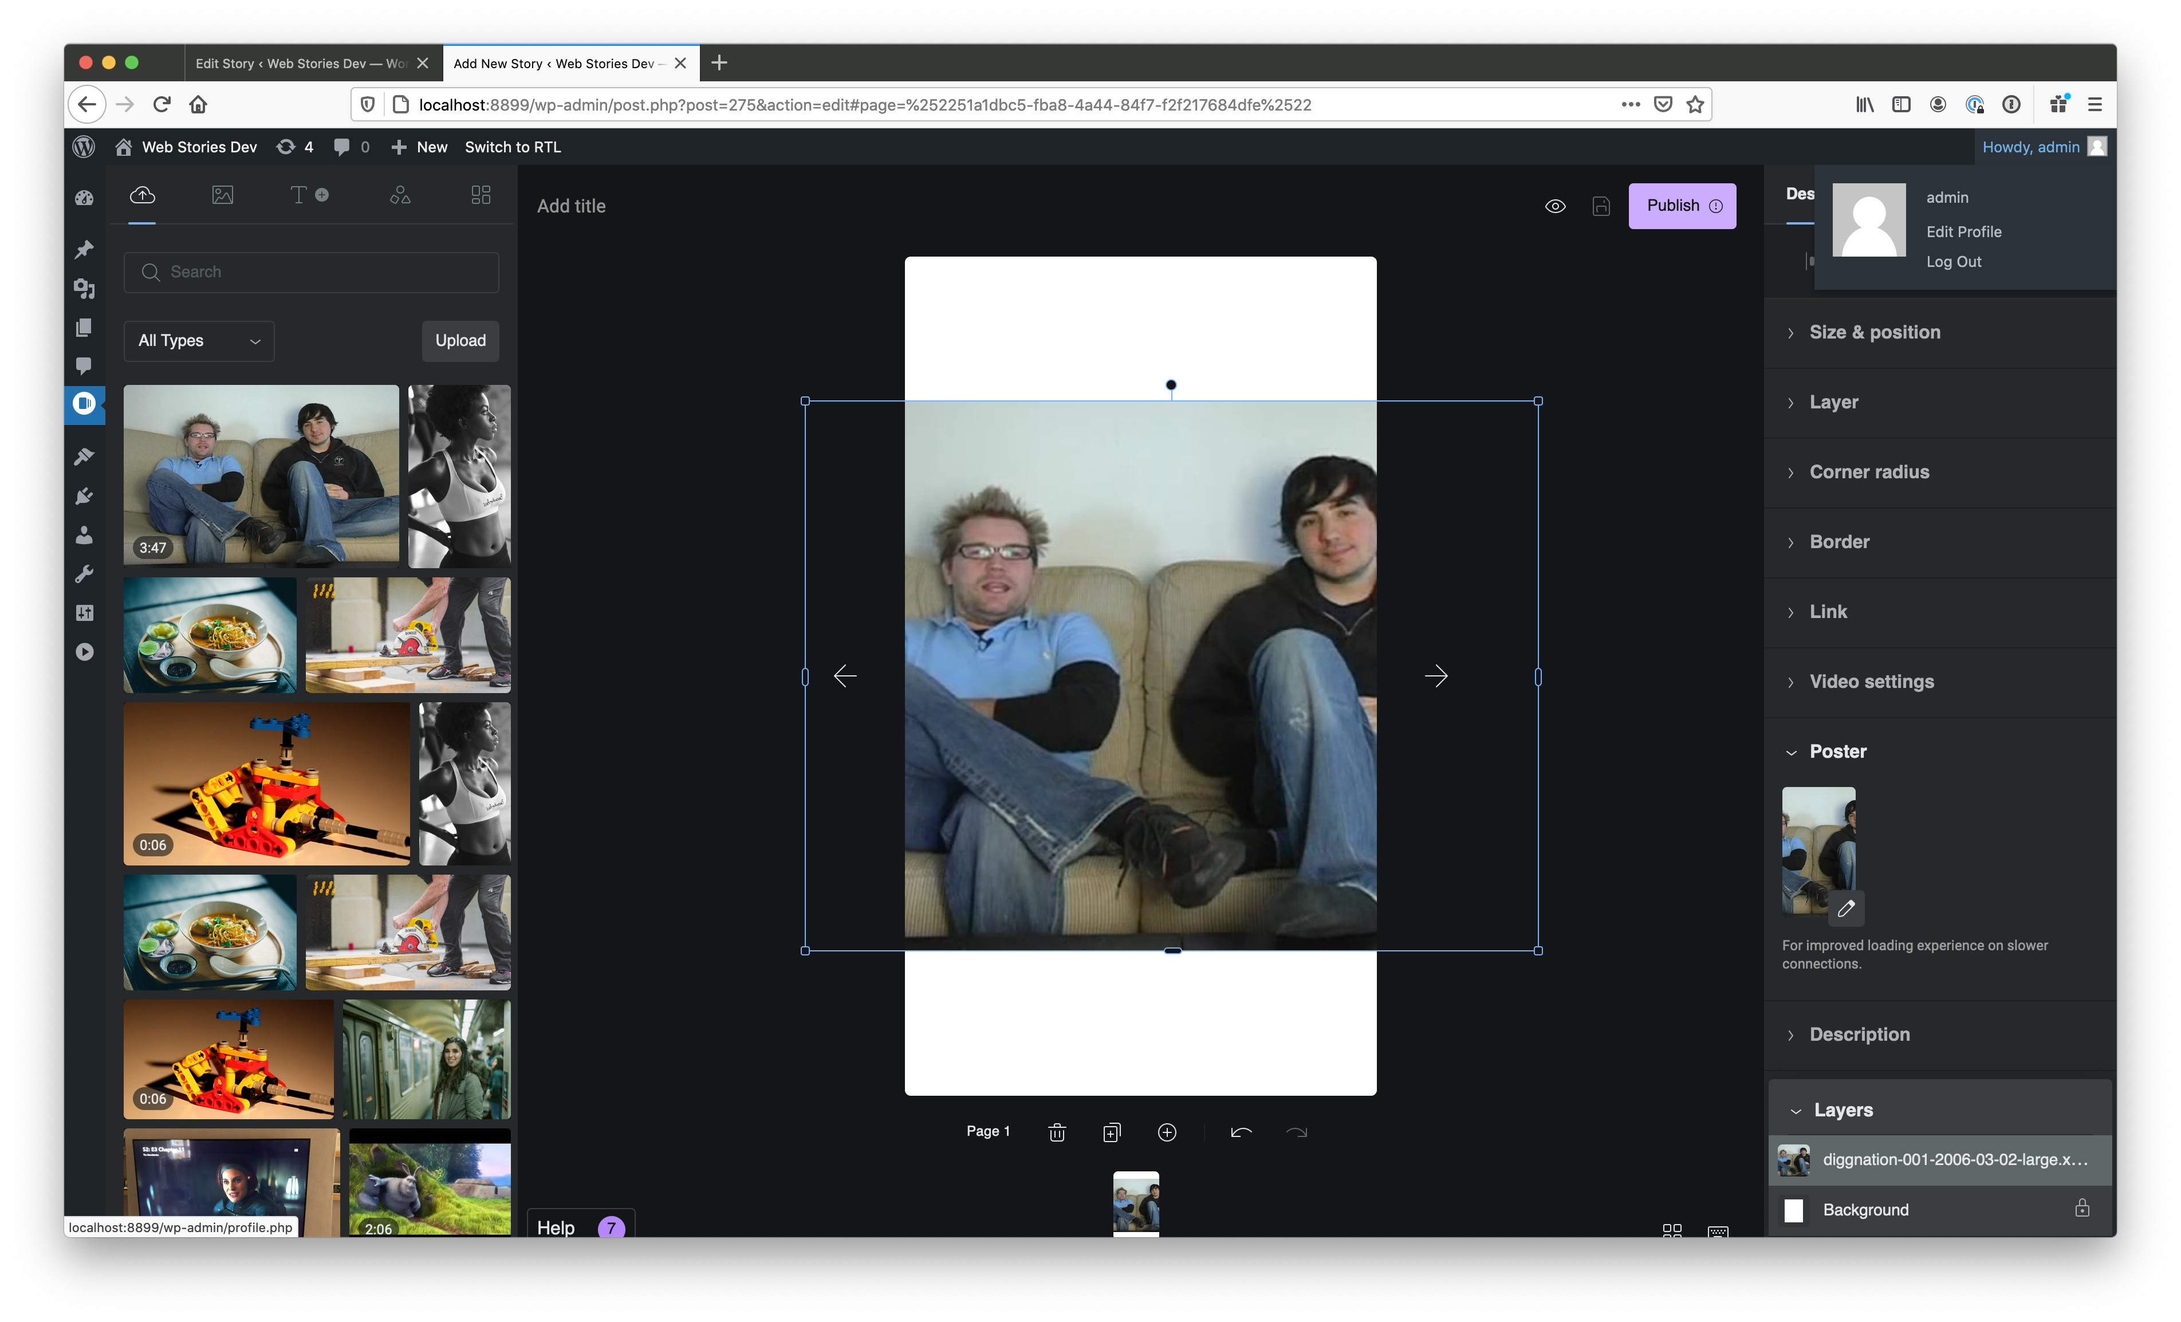Open the New menu in admin bar
Screen dimensions: 2181x1322
pyautogui.click(x=419, y=147)
